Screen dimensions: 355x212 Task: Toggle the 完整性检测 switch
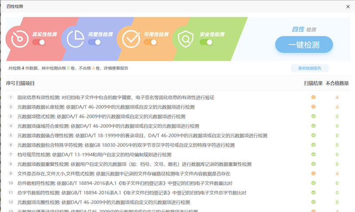94,42
